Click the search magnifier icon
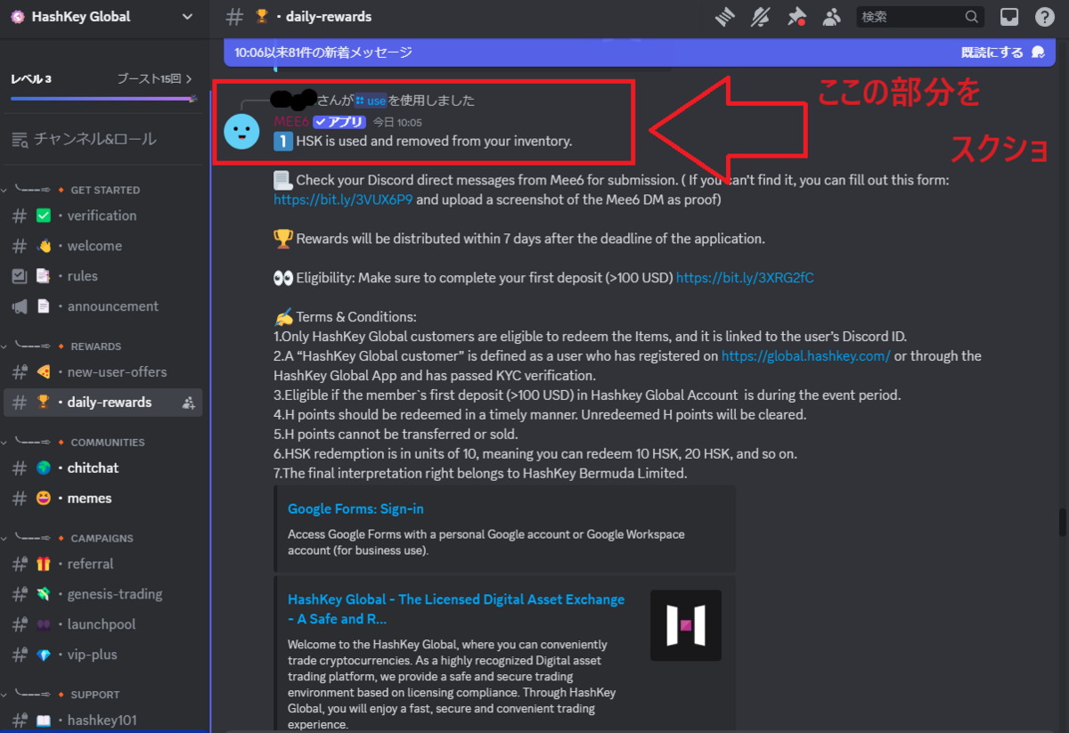This screenshot has height=733, width=1069. pyautogui.click(x=971, y=16)
